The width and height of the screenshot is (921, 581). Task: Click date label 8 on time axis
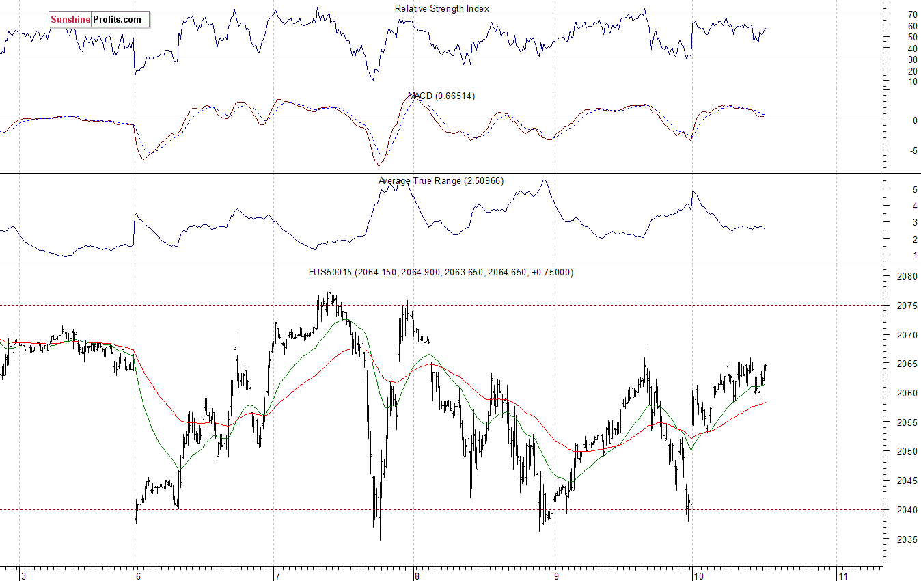click(x=416, y=576)
